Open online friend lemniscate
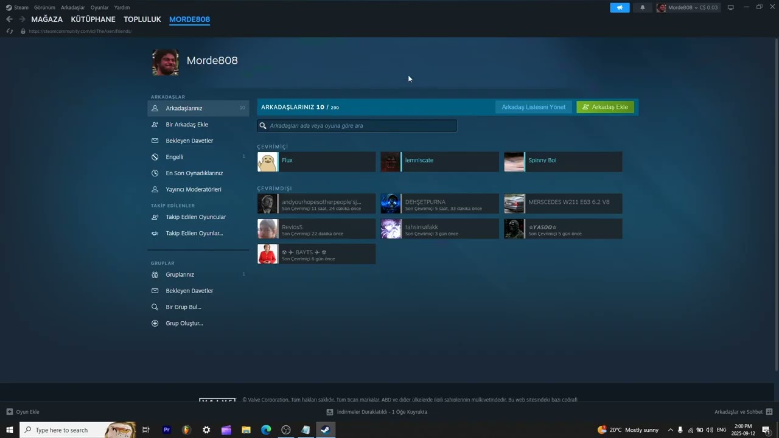Viewport: 779px width, 438px height. [x=439, y=162]
